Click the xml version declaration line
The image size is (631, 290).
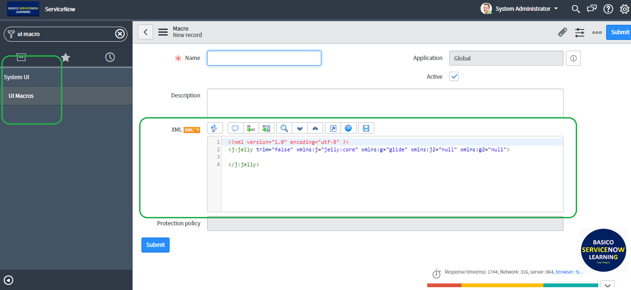tap(289, 142)
